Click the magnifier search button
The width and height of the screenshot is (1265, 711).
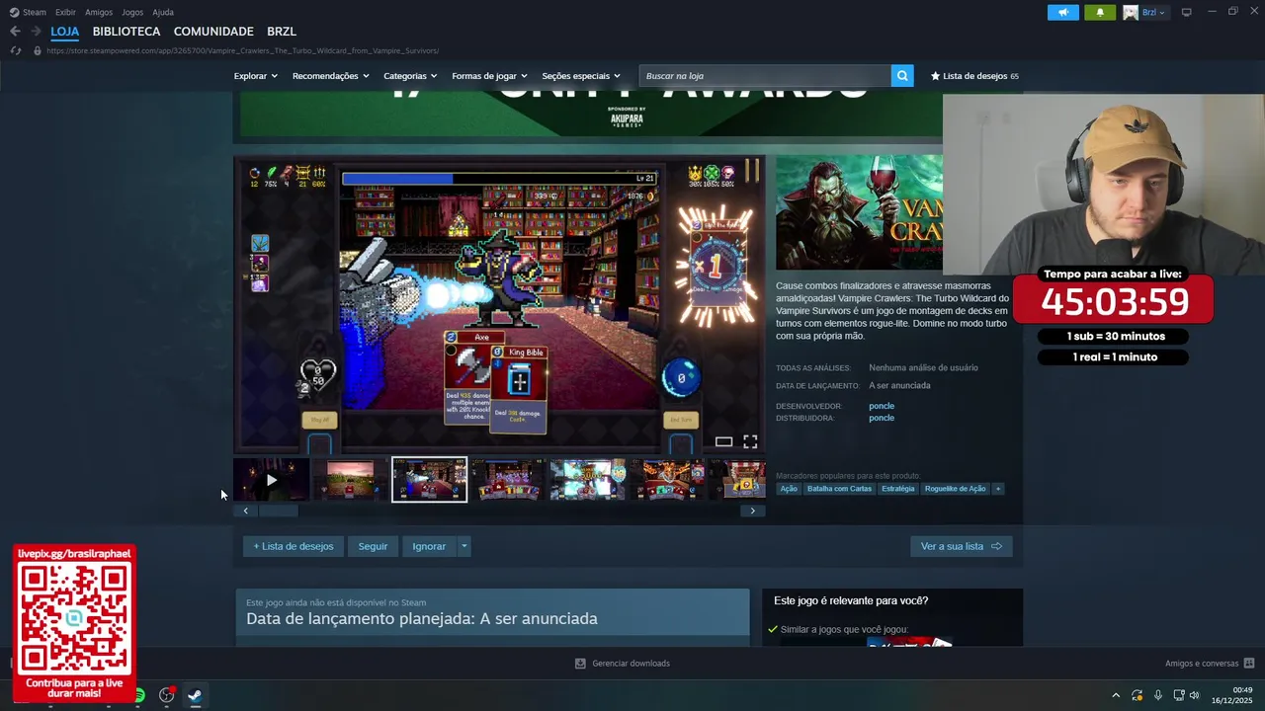tap(901, 76)
